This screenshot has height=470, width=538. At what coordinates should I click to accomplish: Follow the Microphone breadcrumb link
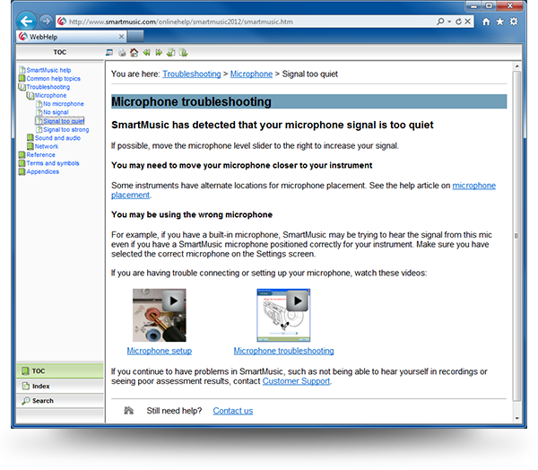click(x=251, y=74)
